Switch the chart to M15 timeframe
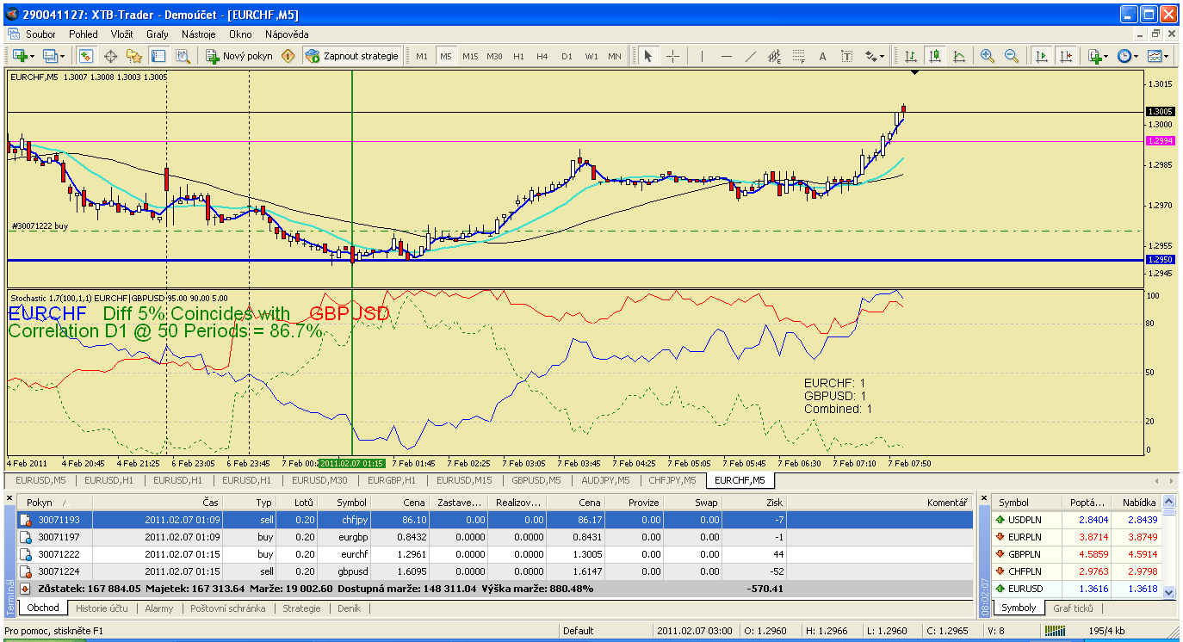1183x642 pixels. point(470,56)
